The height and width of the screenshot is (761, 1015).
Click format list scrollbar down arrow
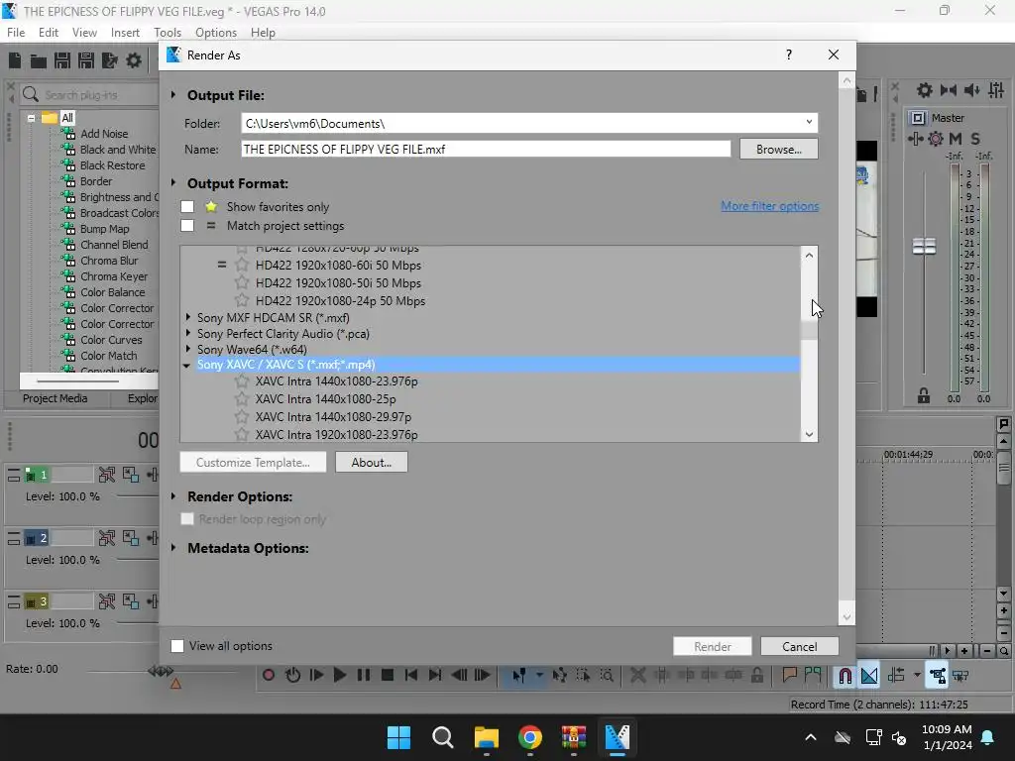(x=809, y=435)
